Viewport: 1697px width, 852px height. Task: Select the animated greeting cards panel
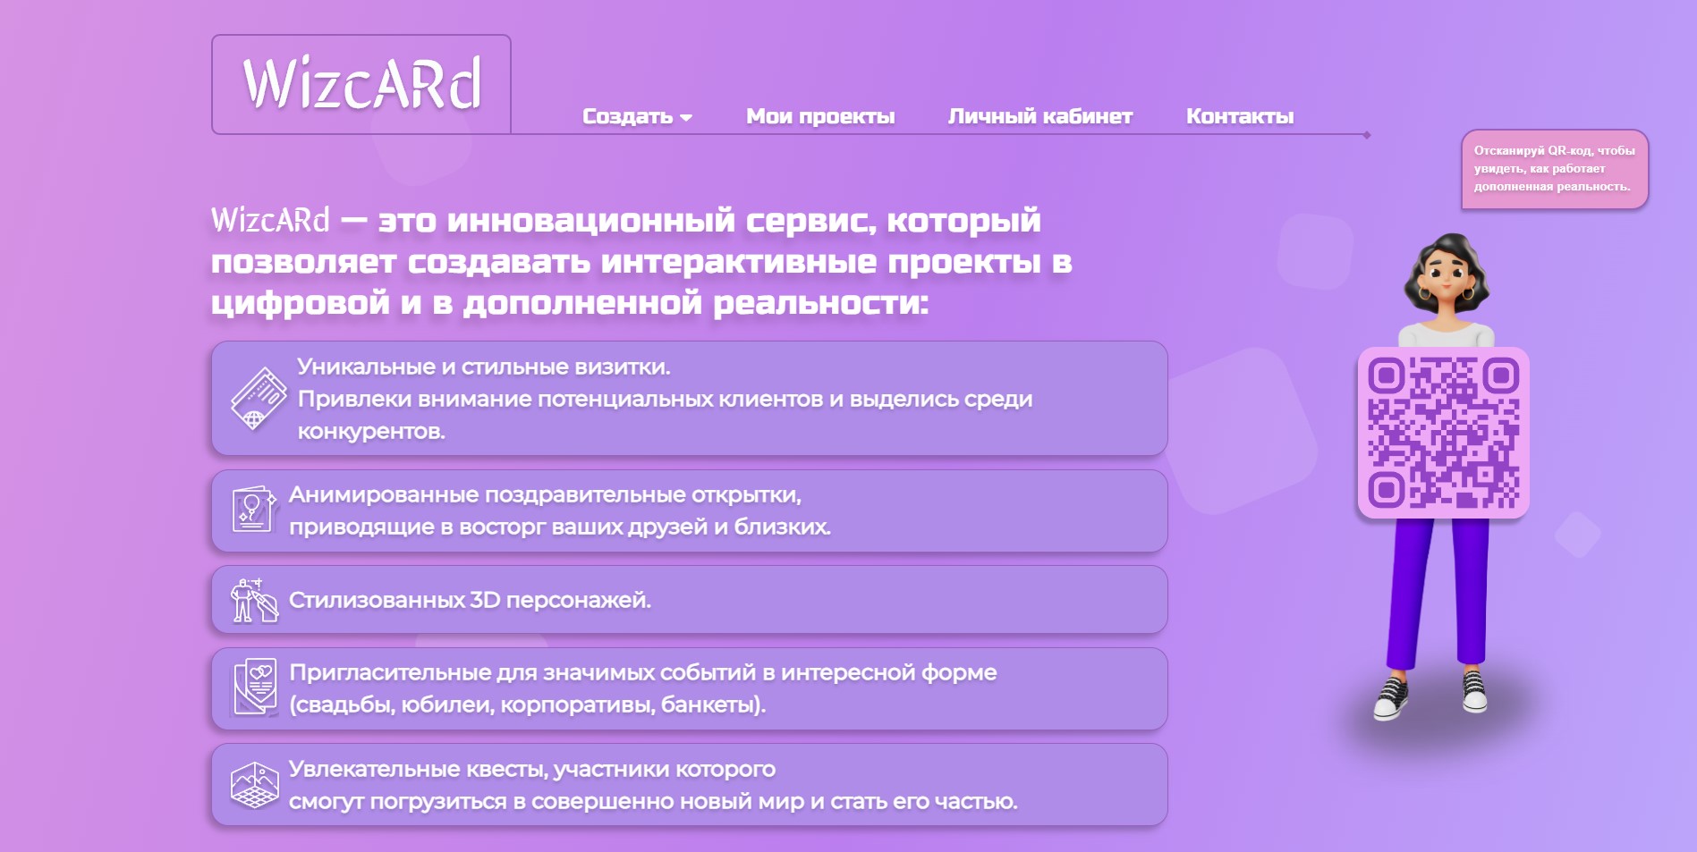689,510
